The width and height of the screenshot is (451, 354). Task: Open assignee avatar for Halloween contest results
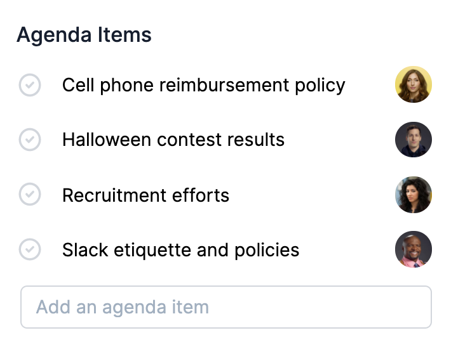point(414,140)
